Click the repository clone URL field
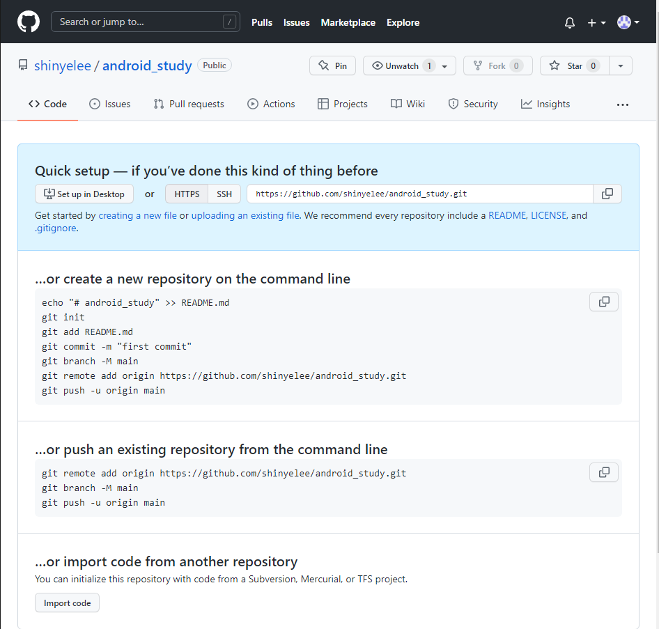The image size is (659, 629). click(420, 194)
